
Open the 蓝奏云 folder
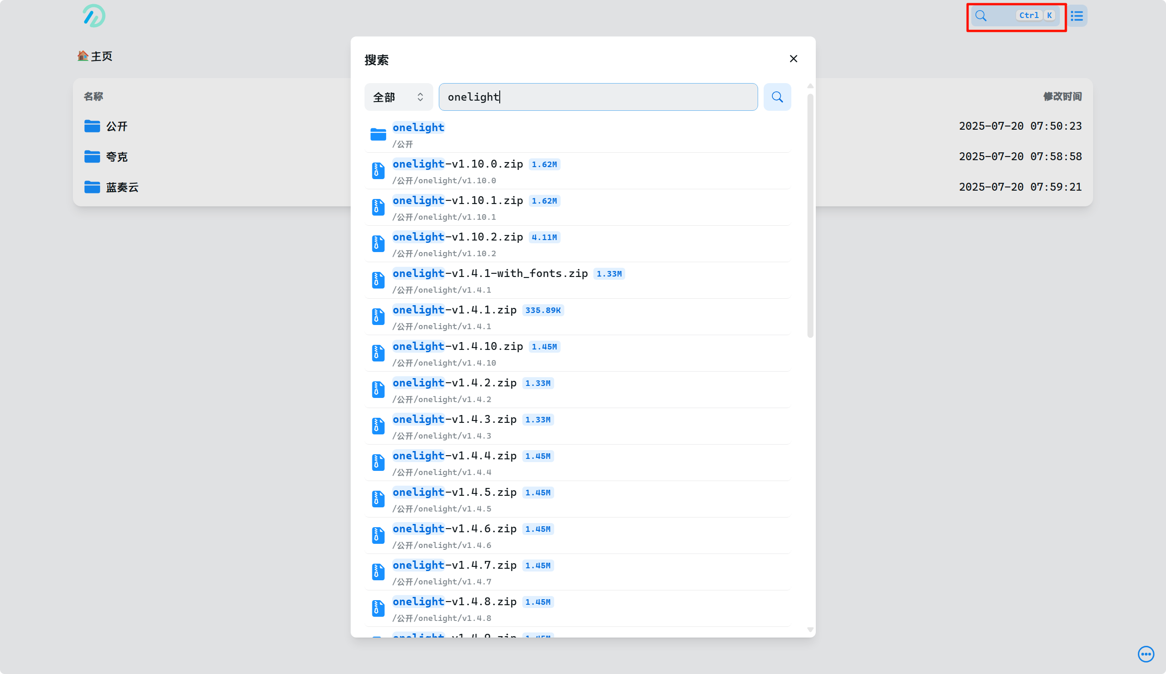pos(122,187)
